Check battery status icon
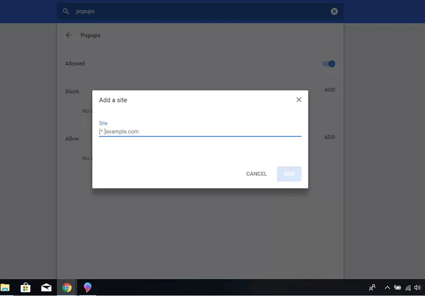Screen dimensions: 425x296 pos(398,288)
